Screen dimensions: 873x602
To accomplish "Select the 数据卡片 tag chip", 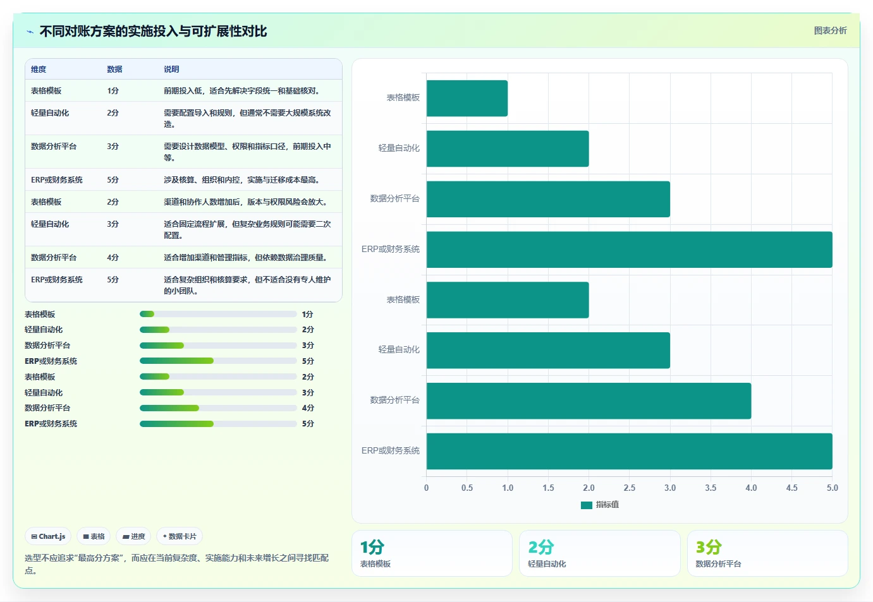I will (180, 536).
